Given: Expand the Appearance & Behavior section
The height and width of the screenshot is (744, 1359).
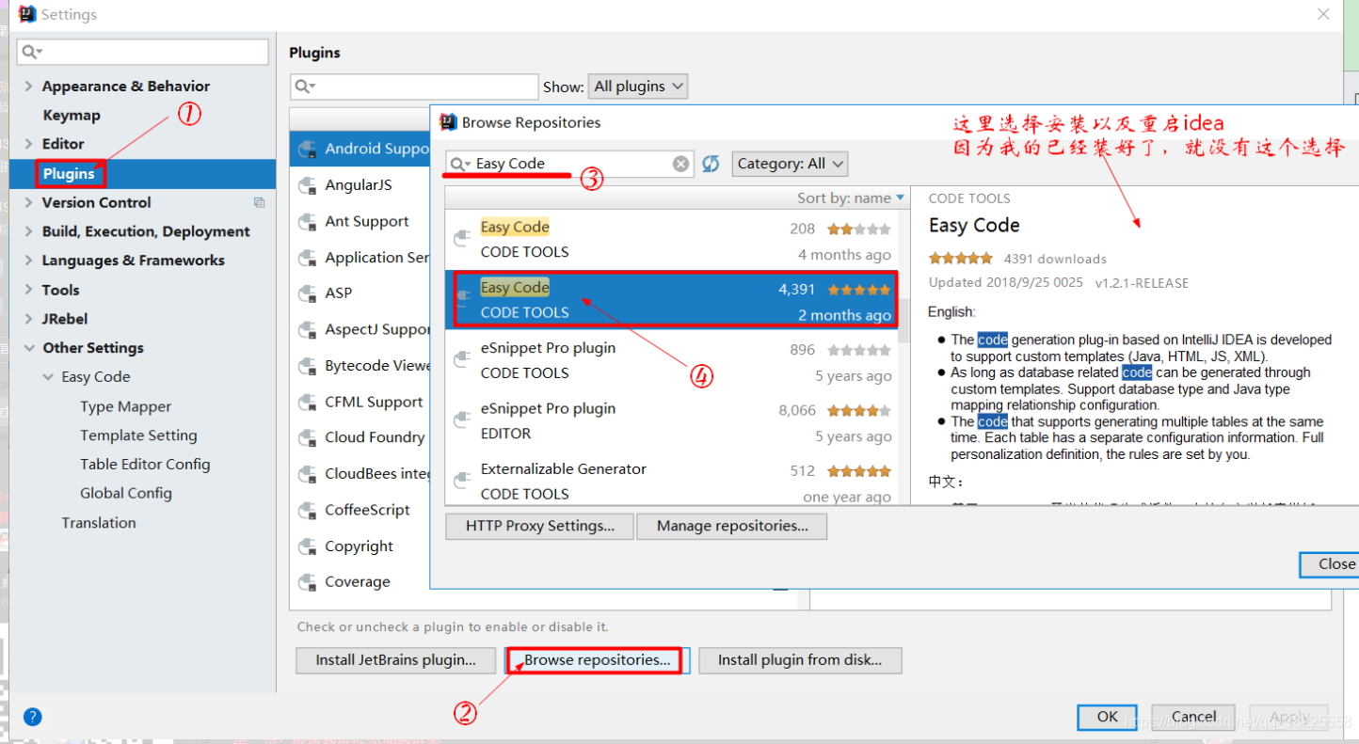Looking at the screenshot, I should click(x=27, y=86).
